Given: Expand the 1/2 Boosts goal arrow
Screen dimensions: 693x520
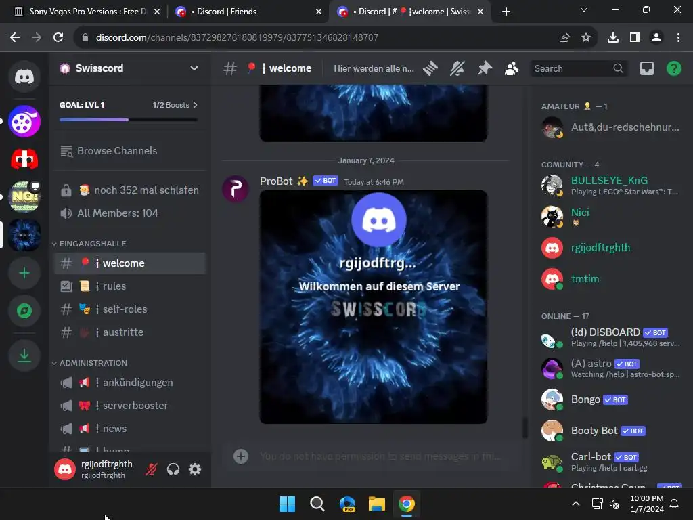Looking at the screenshot, I should coord(196,105).
